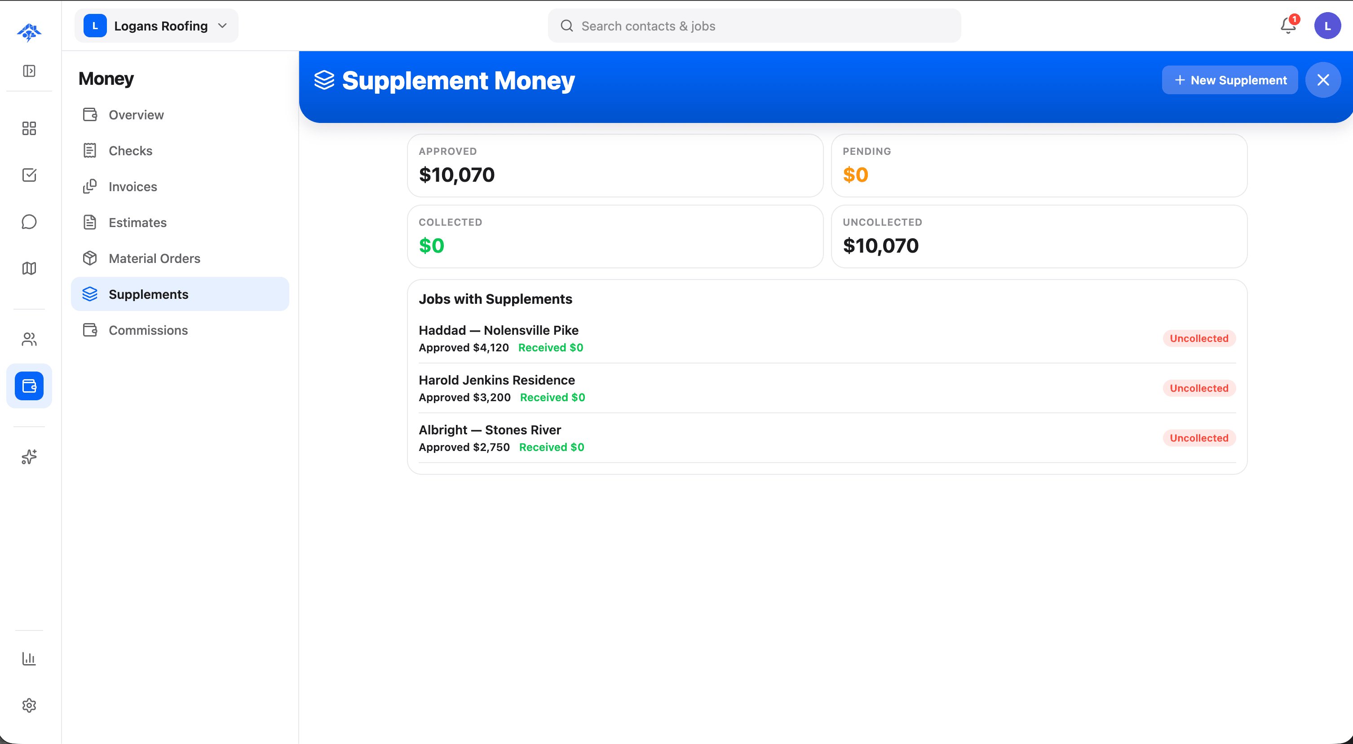Viewport: 1353px width, 744px height.
Task: Open the Material Orders menu item
Action: (x=180, y=258)
